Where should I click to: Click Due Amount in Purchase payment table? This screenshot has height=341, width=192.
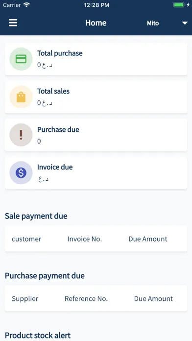point(153,299)
